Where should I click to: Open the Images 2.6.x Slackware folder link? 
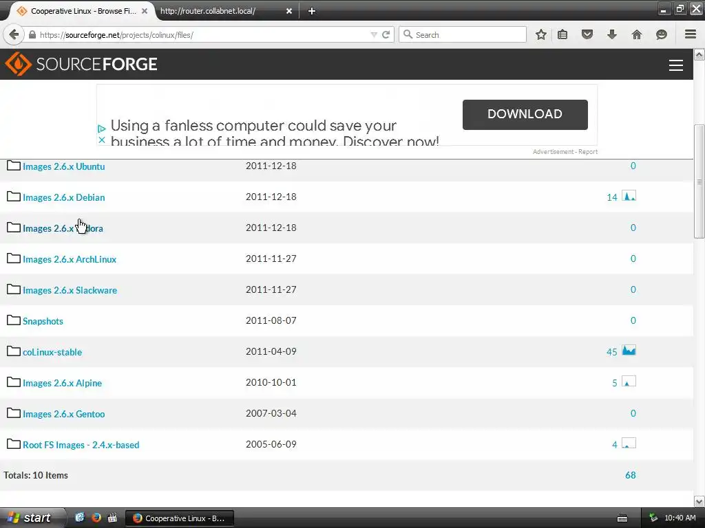70,290
